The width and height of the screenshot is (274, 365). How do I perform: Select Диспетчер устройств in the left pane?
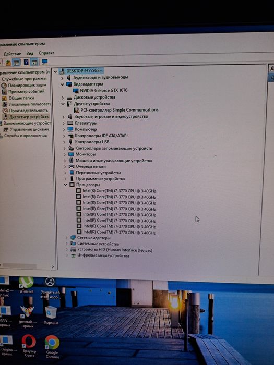click(x=29, y=117)
